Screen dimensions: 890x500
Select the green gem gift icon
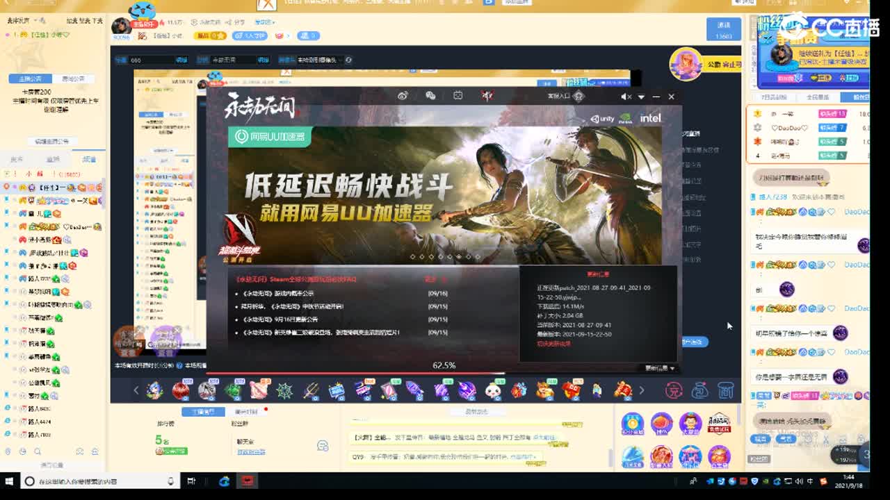(x=232, y=391)
